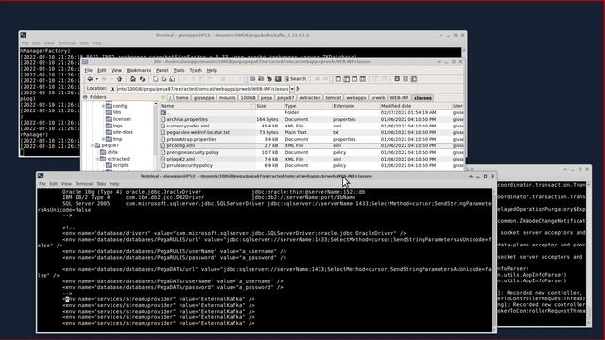This screenshot has height=340, width=605.
Task: Open the Location history dropdown
Action: click(292, 89)
